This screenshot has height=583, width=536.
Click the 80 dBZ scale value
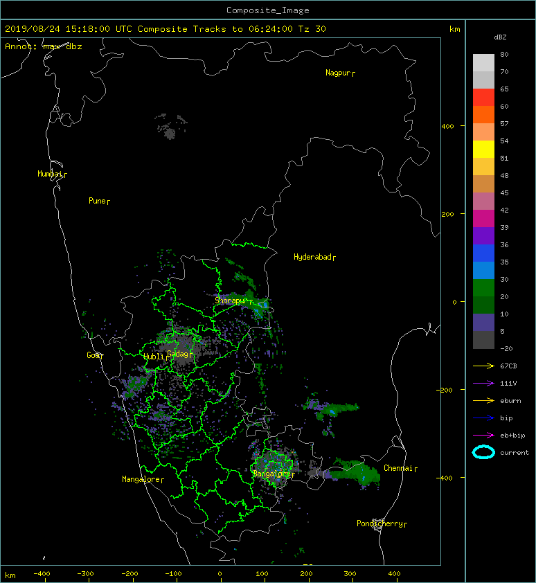[504, 54]
